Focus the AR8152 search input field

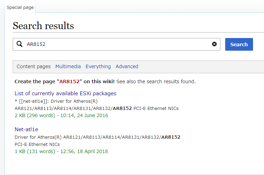[116, 44]
